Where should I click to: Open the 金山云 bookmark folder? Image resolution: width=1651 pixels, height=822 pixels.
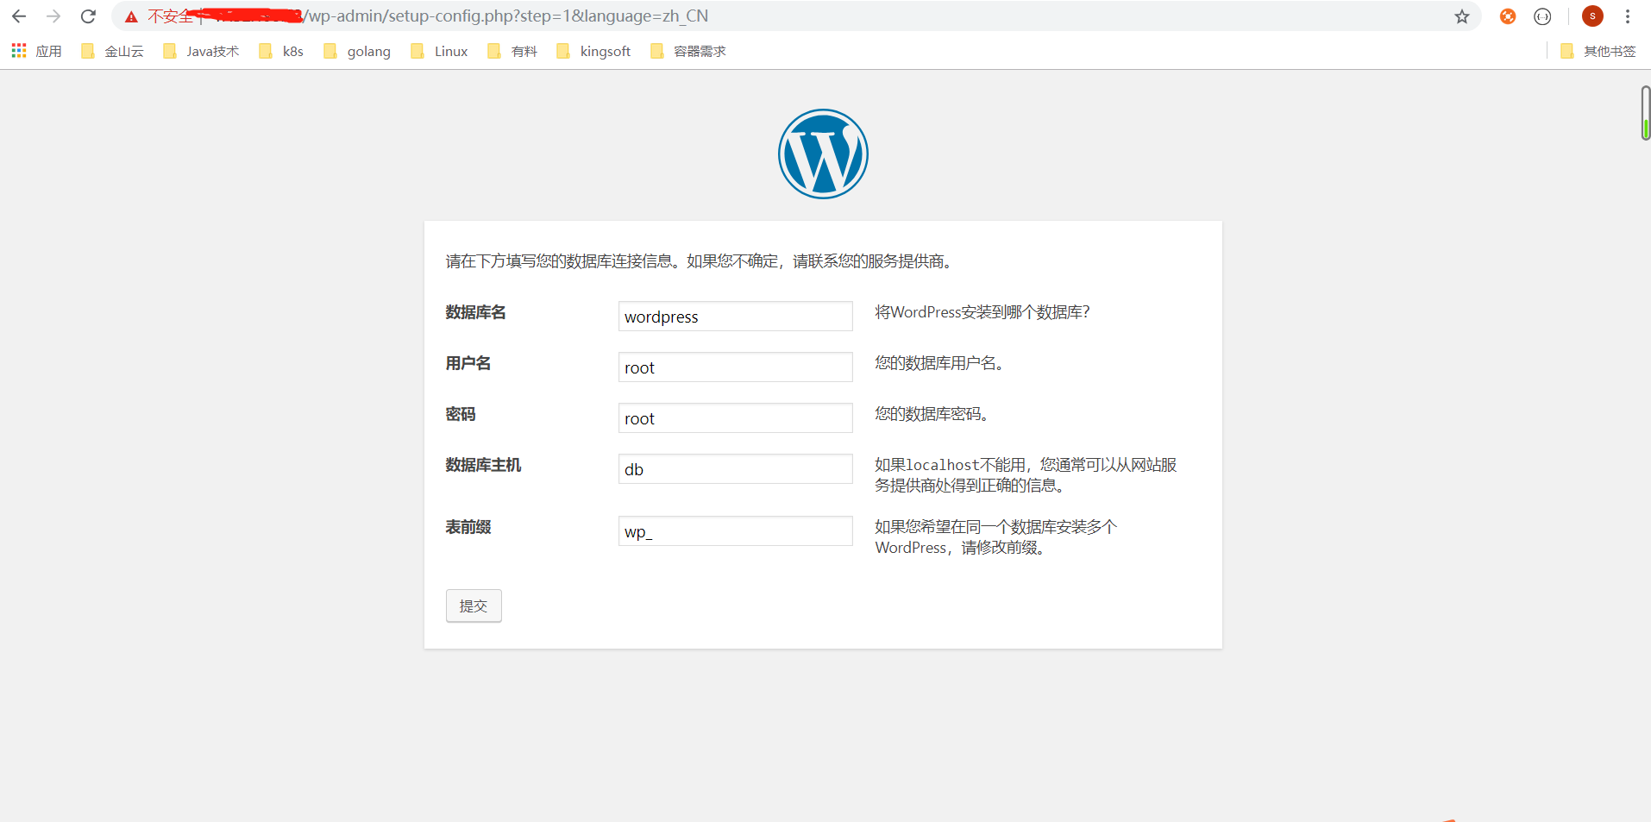click(113, 51)
